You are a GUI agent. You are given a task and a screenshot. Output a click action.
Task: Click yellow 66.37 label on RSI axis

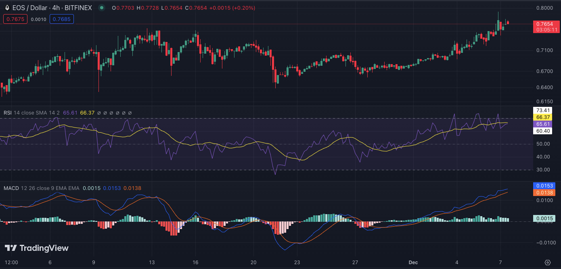click(x=542, y=117)
